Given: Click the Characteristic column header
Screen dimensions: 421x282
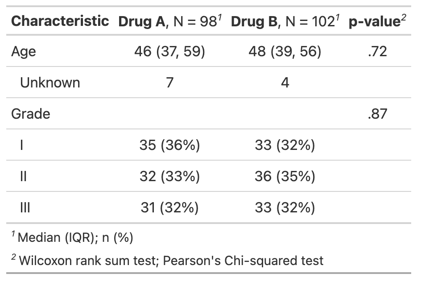Looking at the screenshot, I should tap(60, 21).
